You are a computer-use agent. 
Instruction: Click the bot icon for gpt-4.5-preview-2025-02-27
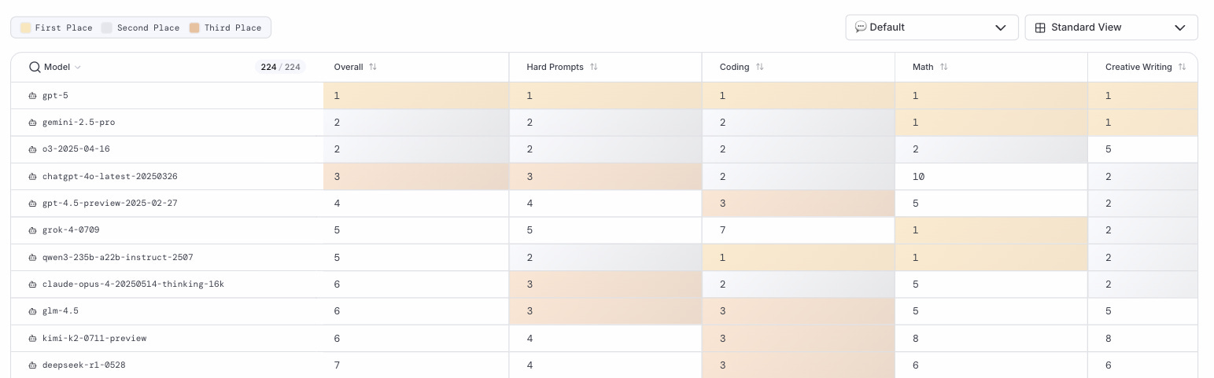click(x=32, y=204)
